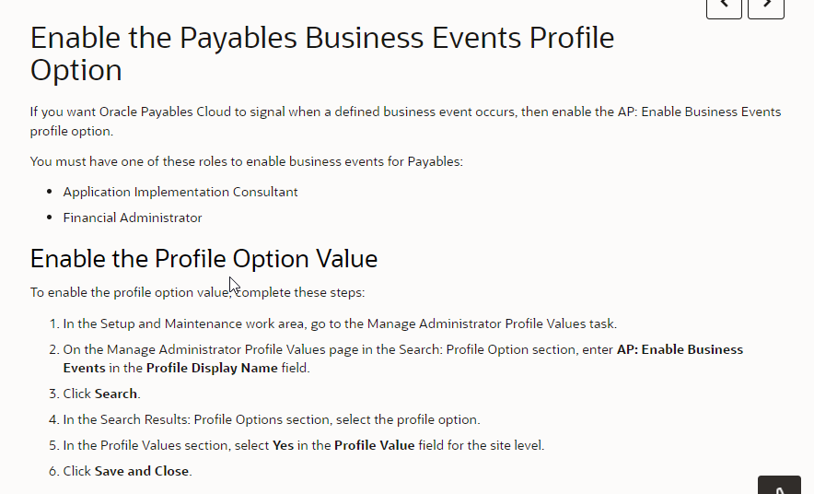Click bold "AP: Enable Business" text in step 2
The height and width of the screenshot is (494, 814).
tap(680, 349)
